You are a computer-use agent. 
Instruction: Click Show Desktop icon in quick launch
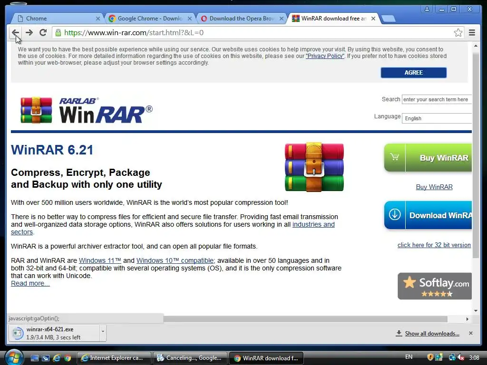tap(34, 358)
